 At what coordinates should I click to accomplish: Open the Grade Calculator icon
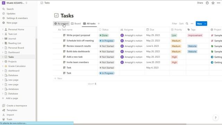(x=6, y=66)
